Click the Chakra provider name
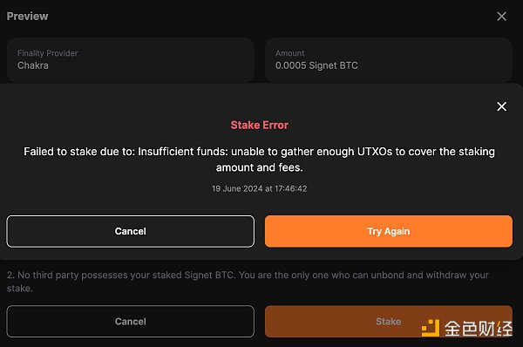 pos(33,65)
